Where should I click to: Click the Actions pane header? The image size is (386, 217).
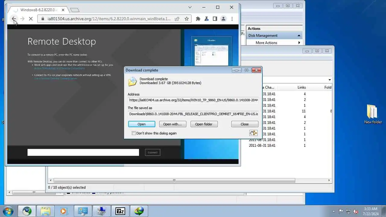tap(274, 29)
